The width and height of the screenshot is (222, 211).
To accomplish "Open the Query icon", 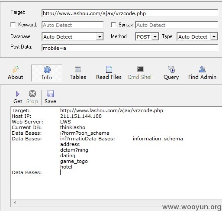I will pyautogui.click(x=171, y=69).
